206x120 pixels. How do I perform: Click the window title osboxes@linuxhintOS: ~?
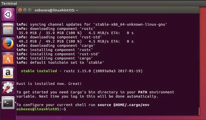(x=56, y=10)
